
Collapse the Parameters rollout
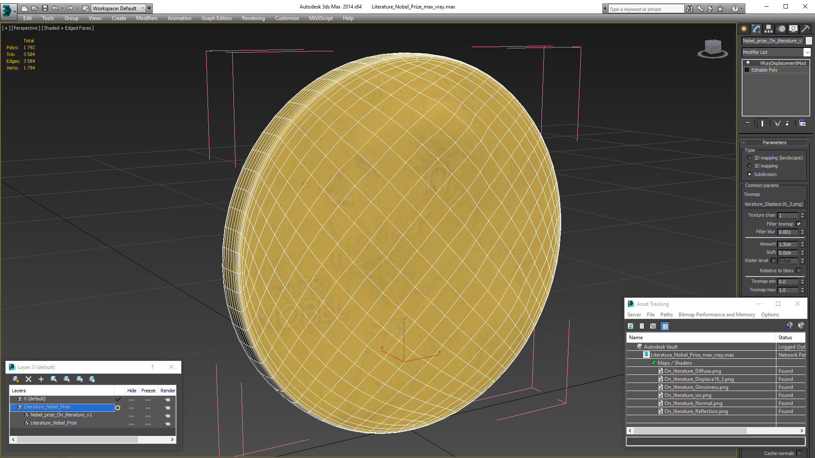(774, 142)
